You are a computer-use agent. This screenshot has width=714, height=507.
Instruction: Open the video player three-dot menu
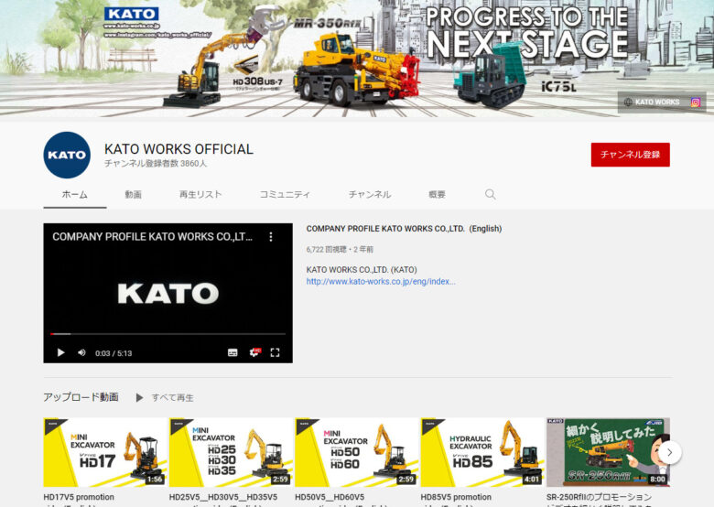270,236
